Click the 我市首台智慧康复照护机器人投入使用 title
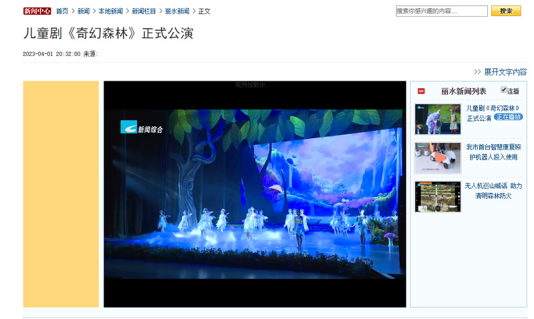This screenshot has width=534, height=319. click(x=492, y=152)
